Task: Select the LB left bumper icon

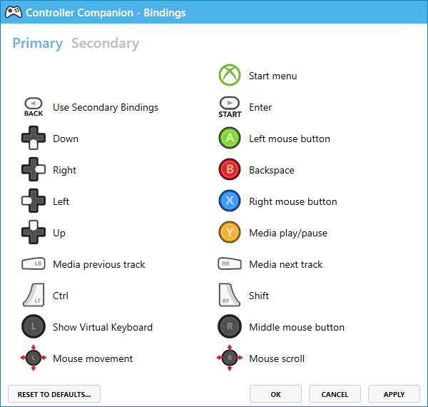Action: pyautogui.click(x=34, y=264)
